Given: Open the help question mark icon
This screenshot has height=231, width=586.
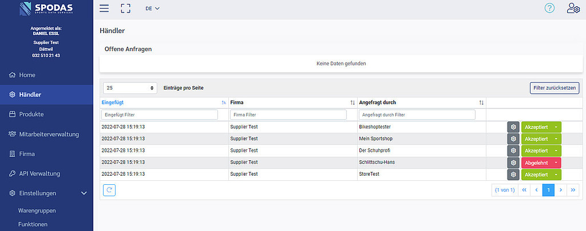Looking at the screenshot, I should click(x=549, y=9).
